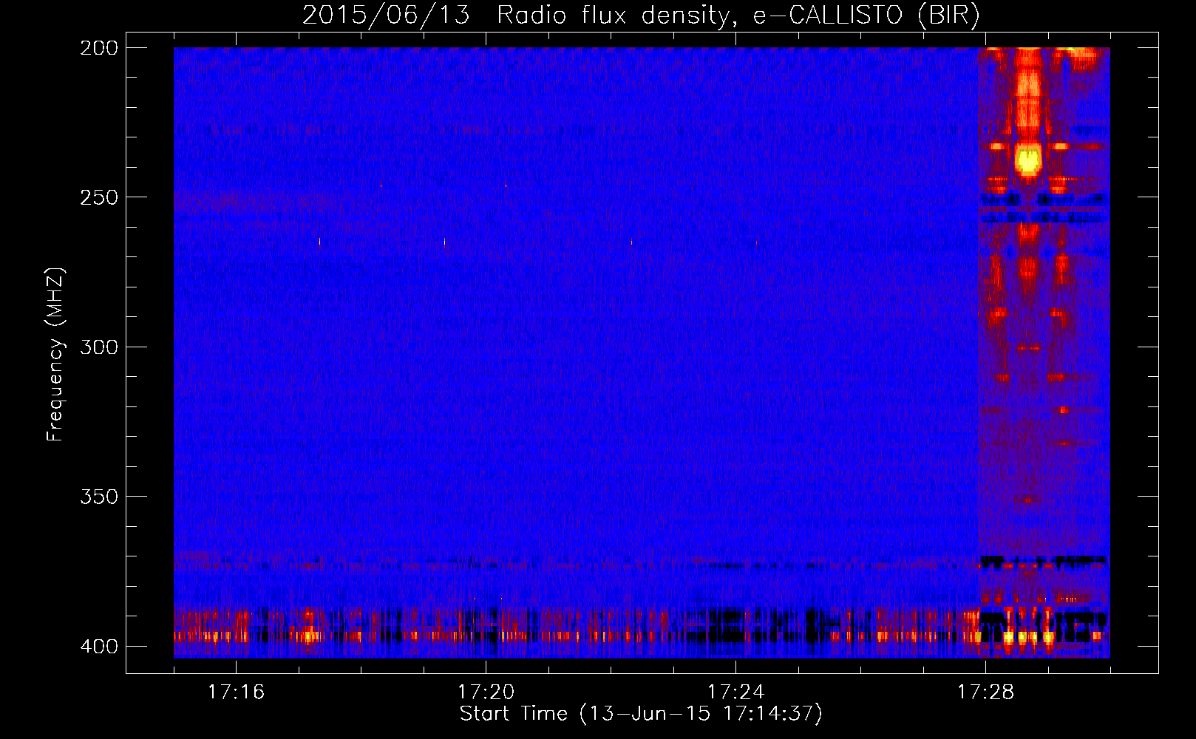This screenshot has width=1196, height=739.
Task: Click the 17:16 time tick label
Action: click(236, 692)
